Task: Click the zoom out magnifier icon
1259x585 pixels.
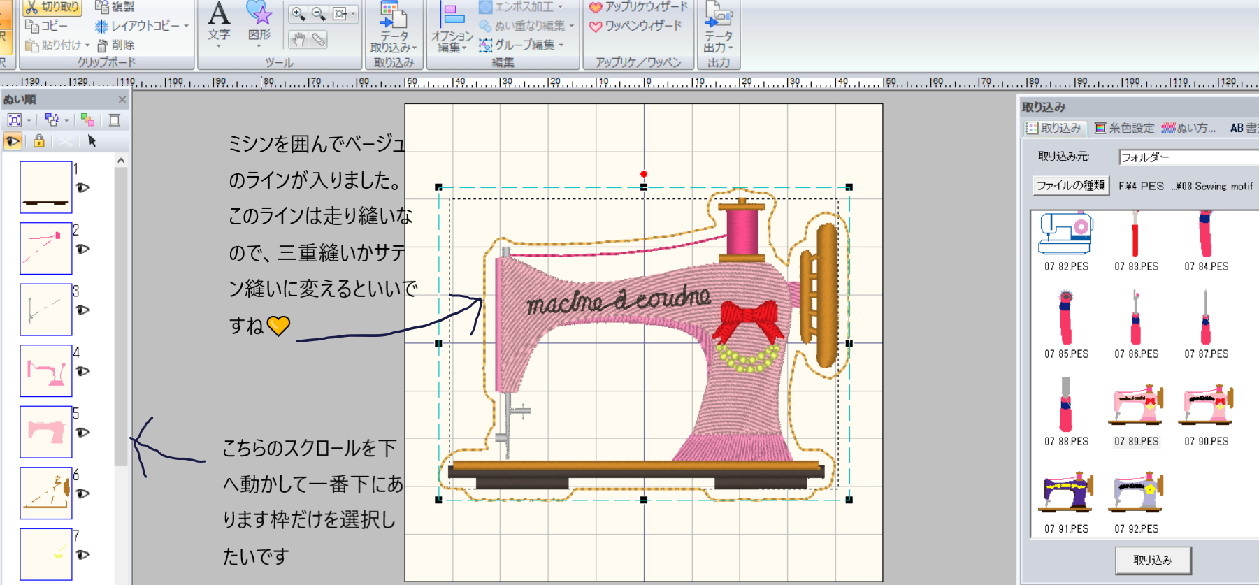Action: (319, 13)
